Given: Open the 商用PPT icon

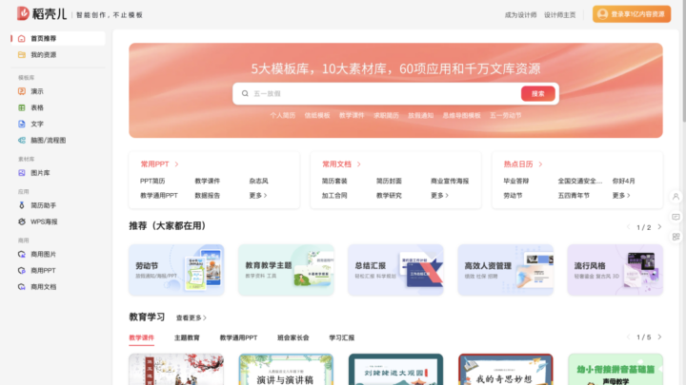Looking at the screenshot, I should (21, 271).
